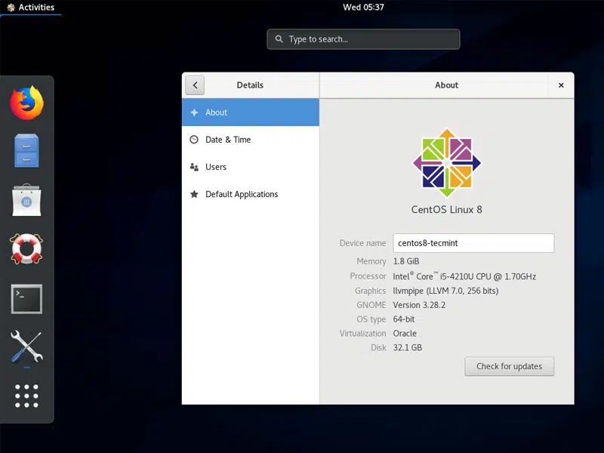Screen dimensions: 604x453
Task: Launch Firefox from the dock
Action: tap(26, 103)
